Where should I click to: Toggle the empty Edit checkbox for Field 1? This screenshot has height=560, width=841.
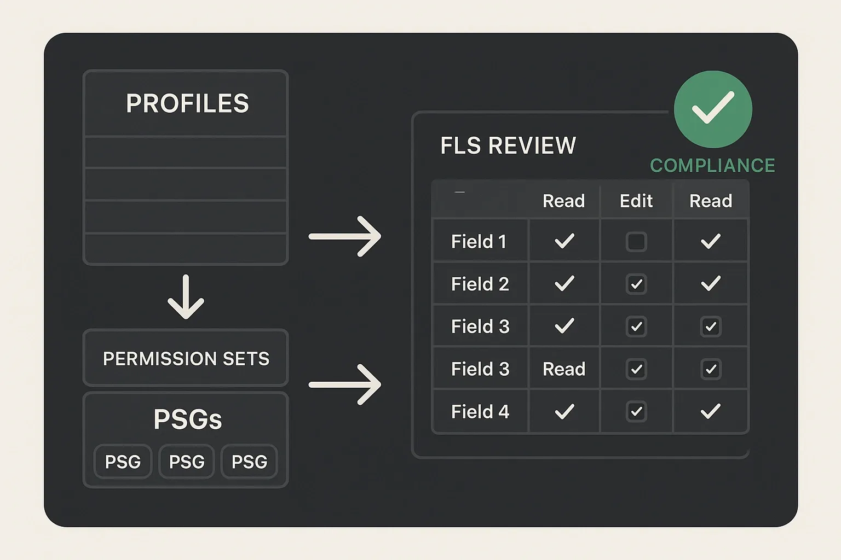(x=636, y=241)
